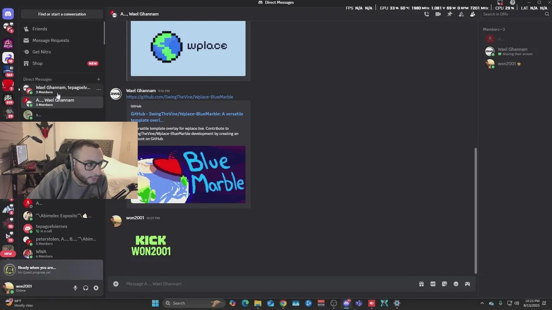This screenshot has width=552, height=310.
Task: Click the chat vertical scrollbar
Action: click(476, 210)
